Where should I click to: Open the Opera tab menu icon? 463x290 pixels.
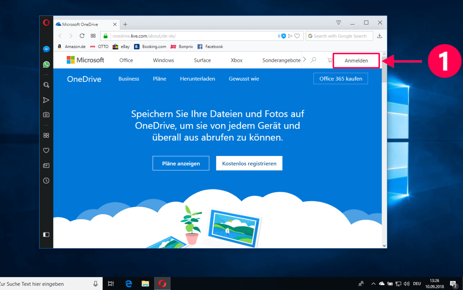coord(339,22)
